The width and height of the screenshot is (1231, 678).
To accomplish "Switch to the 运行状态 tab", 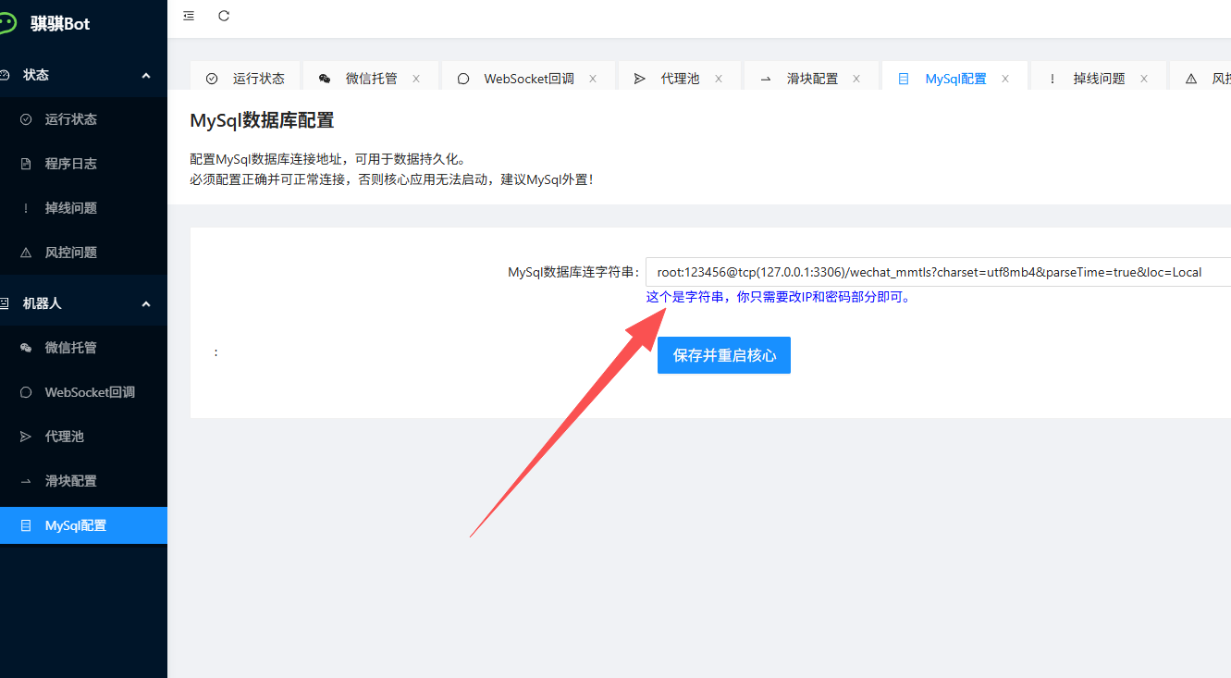I will coord(258,79).
